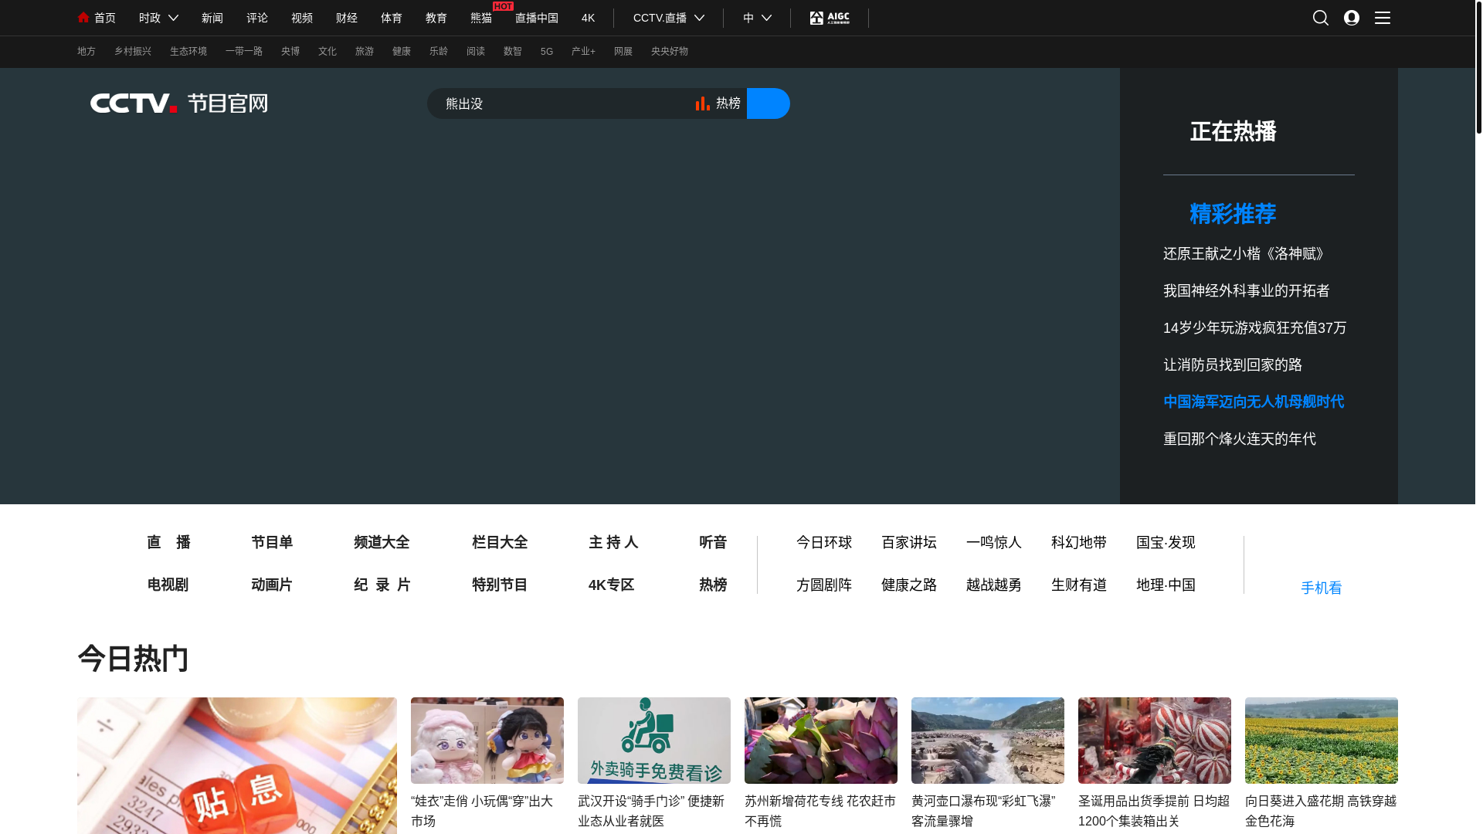
Task: Open the 今日环球 program link
Action: pyautogui.click(x=824, y=542)
